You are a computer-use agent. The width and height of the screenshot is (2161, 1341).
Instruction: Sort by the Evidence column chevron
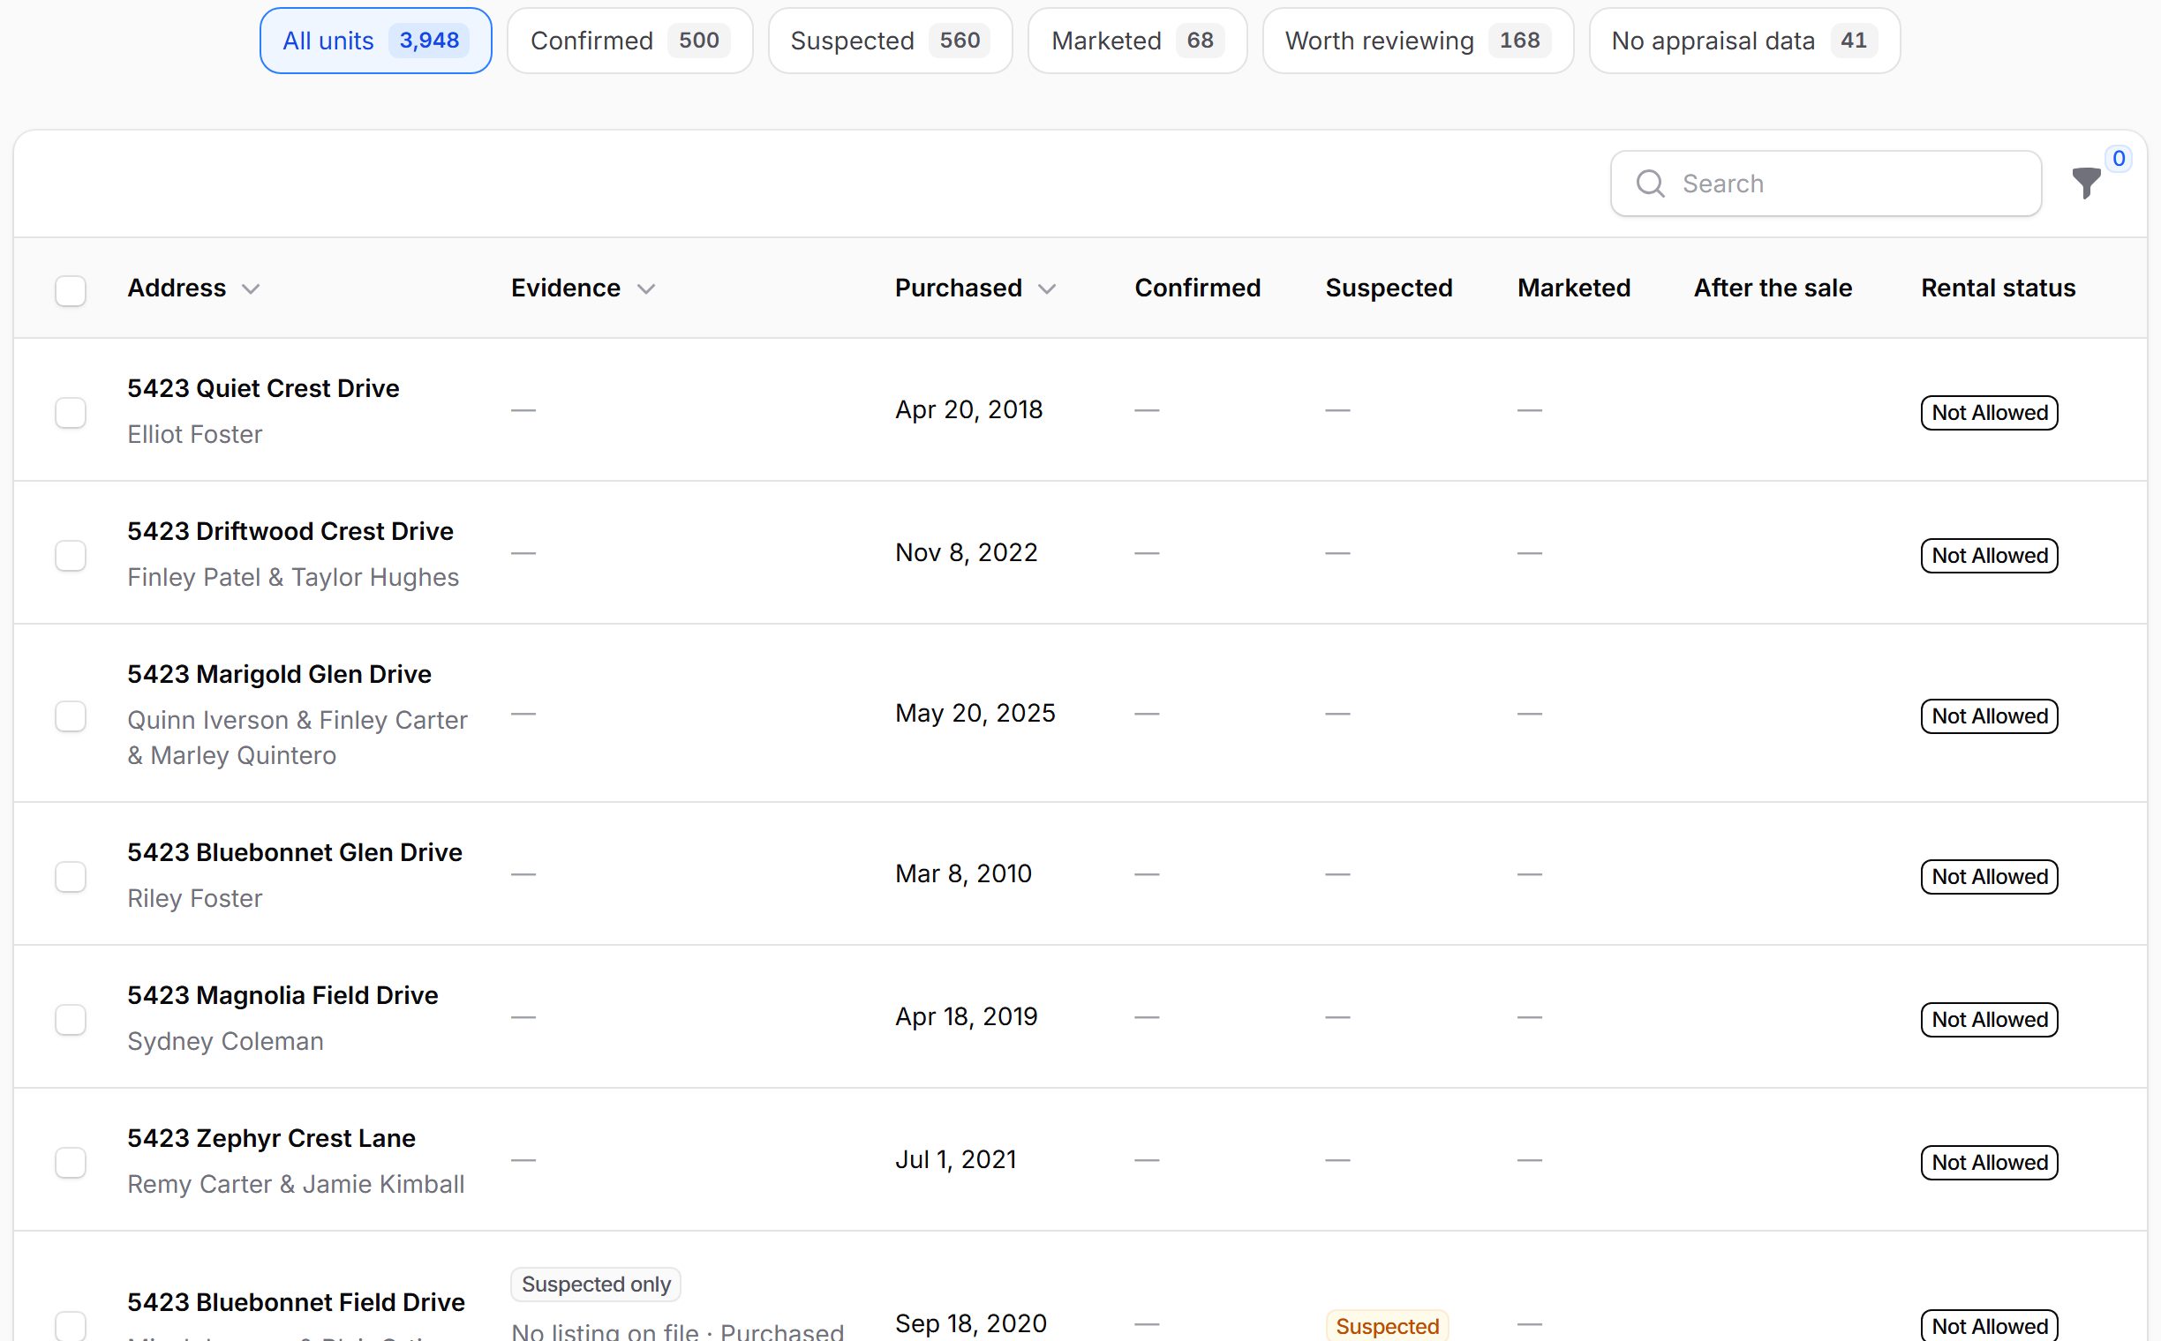(x=646, y=289)
